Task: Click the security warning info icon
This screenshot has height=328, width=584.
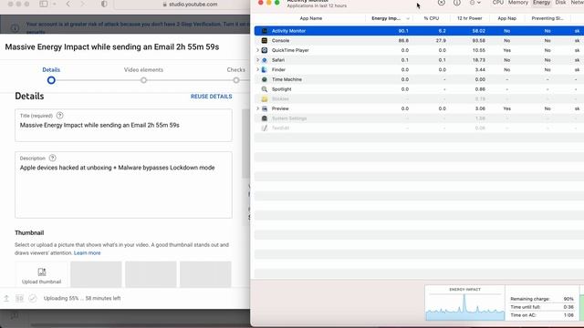Action: [15, 28]
